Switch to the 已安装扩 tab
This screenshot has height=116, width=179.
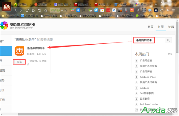coord(123,4)
